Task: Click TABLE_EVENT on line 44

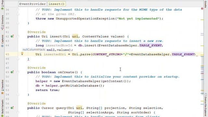Action: pos(150,45)
